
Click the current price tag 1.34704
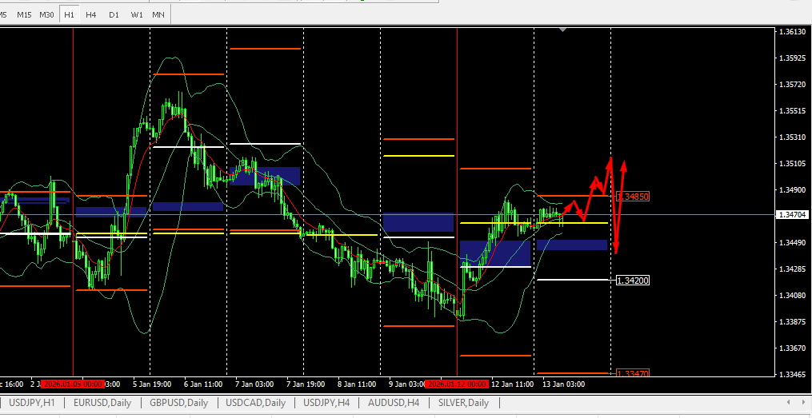tap(792, 214)
